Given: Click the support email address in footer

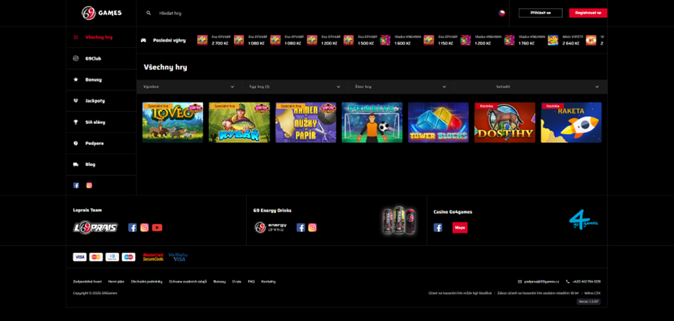Looking at the screenshot, I should [x=541, y=282].
